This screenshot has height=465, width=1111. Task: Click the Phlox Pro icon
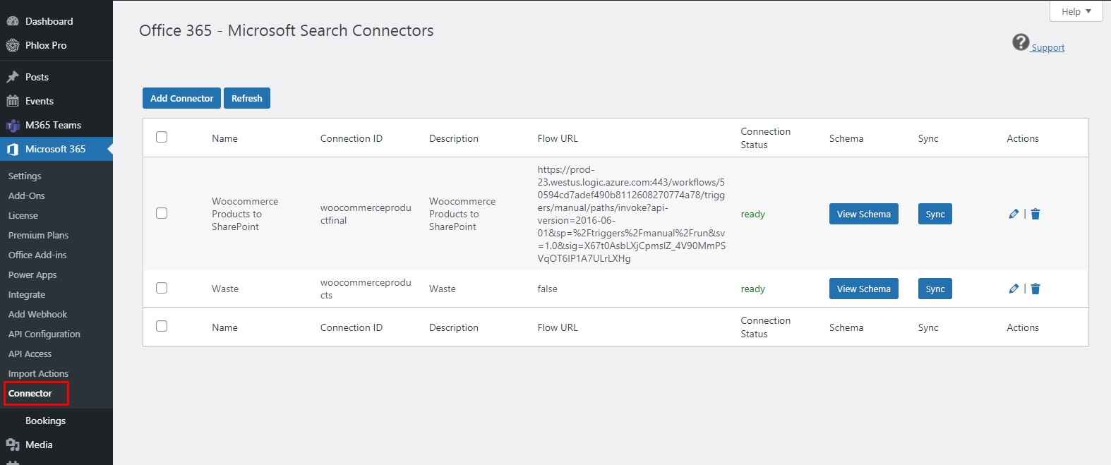(x=13, y=45)
